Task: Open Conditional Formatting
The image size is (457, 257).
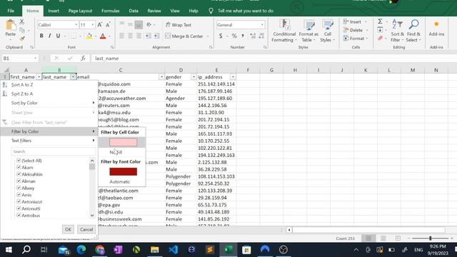Action: [284, 31]
